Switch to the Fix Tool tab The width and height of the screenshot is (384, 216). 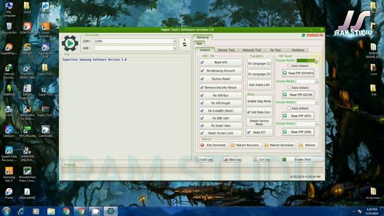click(x=275, y=50)
